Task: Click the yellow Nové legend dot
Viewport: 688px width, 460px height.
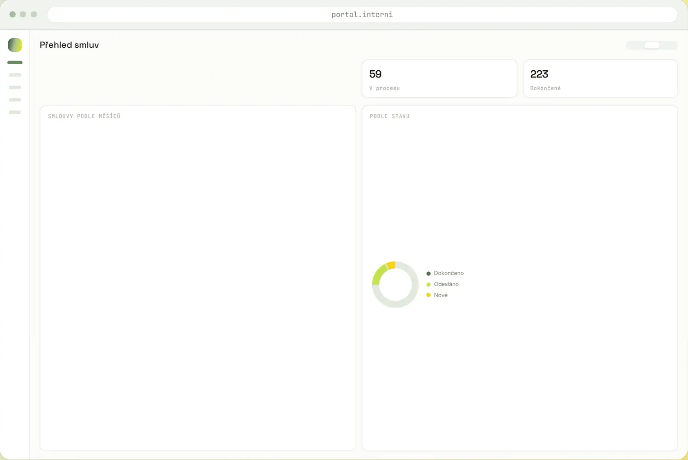Action: 428,295
